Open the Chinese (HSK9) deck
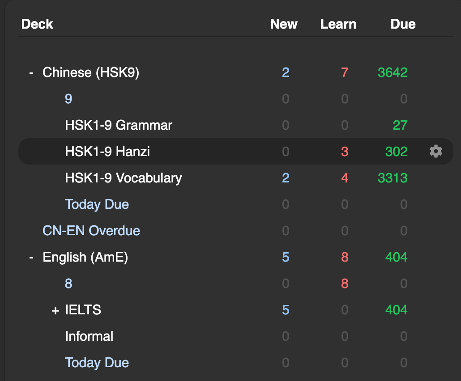The image size is (461, 381). tap(90, 72)
